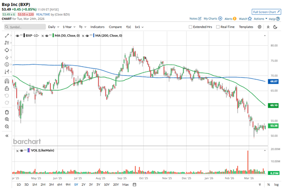The image size is (286, 190).
Task: Open the Templates menu
Action: pos(246,27)
